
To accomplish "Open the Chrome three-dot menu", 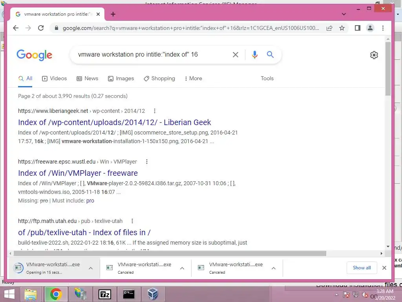I will [x=383, y=28].
